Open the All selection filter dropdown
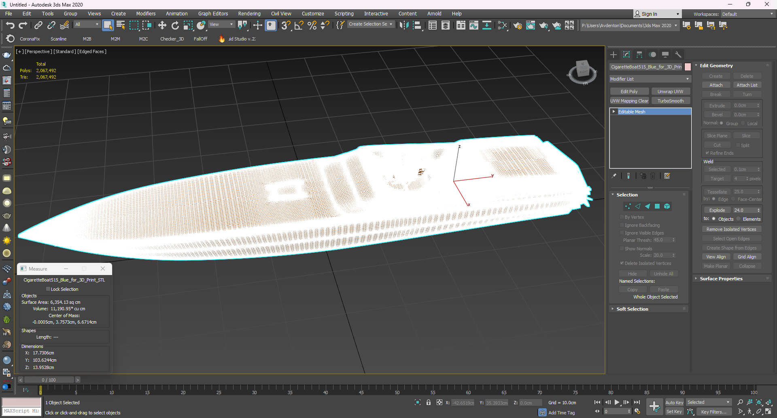 (87, 24)
